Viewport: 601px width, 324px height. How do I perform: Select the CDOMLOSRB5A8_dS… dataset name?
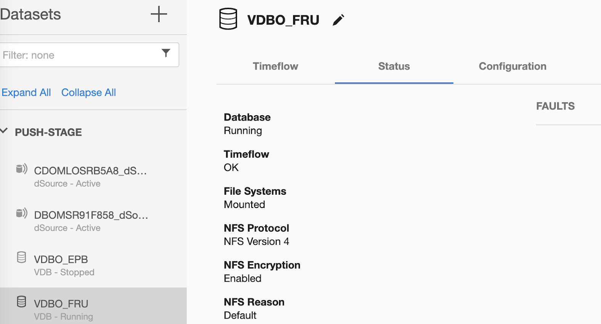(x=90, y=171)
